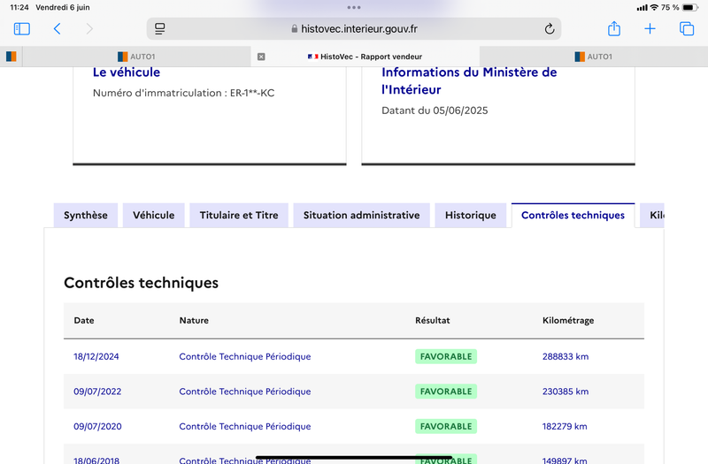Select the Contrôles techniques tab
The width and height of the screenshot is (708, 464).
tap(573, 215)
